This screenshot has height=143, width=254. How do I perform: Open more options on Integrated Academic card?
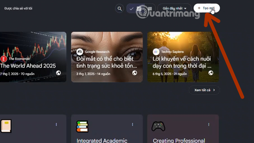click(x=132, y=124)
